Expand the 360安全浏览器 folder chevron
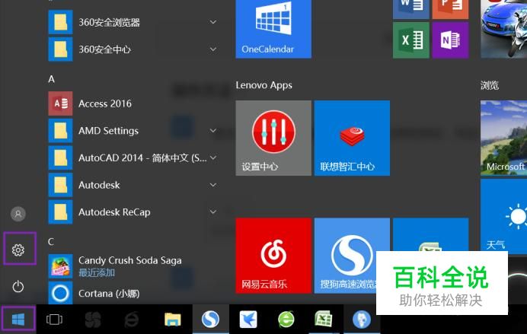 [x=213, y=22]
